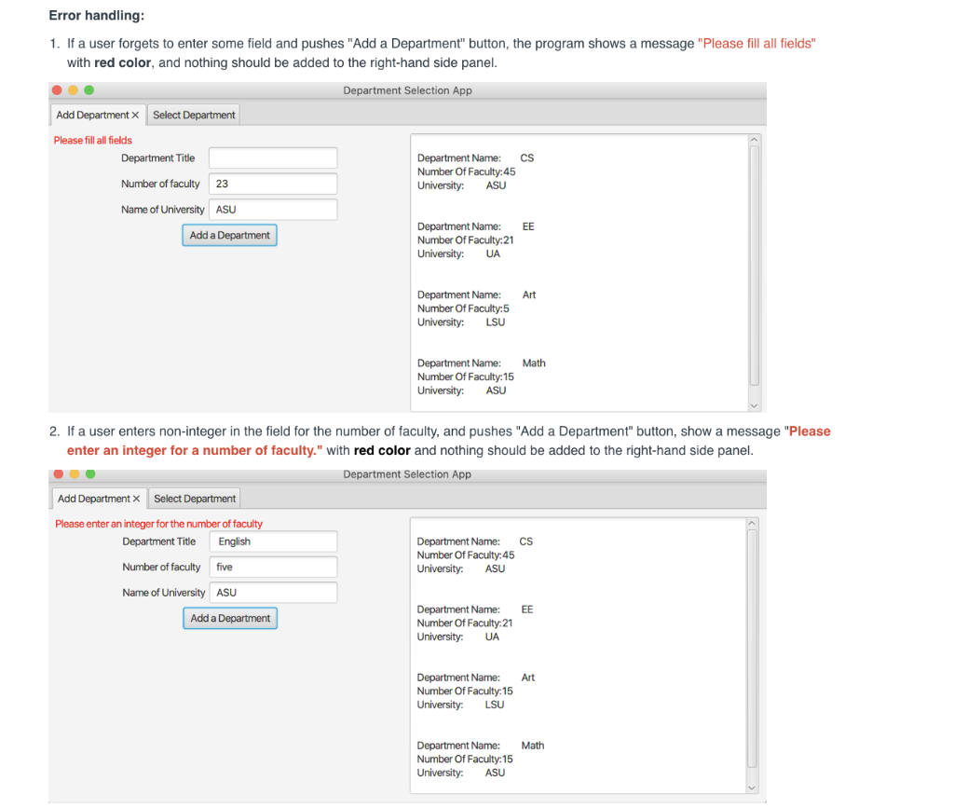This screenshot has width=954, height=808.
Task: Click the bottom window title 'Department Selection App'
Action: [x=407, y=474]
